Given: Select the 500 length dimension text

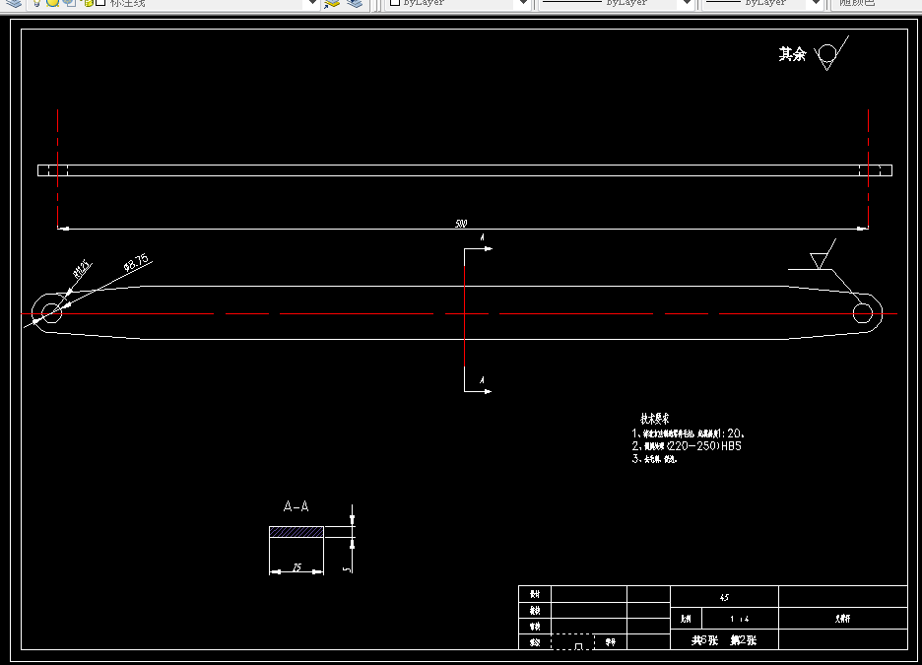Looking at the screenshot, I should (x=461, y=224).
